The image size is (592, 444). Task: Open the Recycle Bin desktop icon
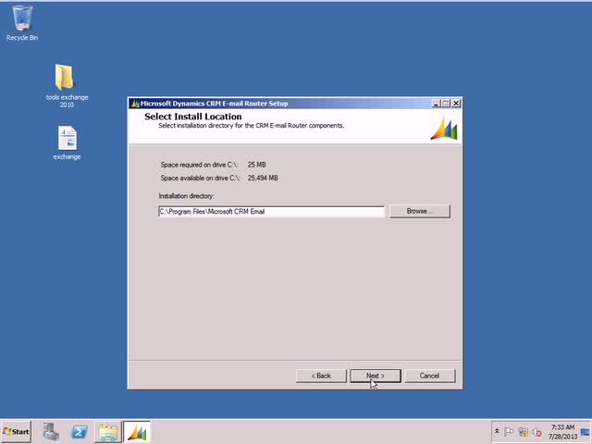click(x=22, y=22)
